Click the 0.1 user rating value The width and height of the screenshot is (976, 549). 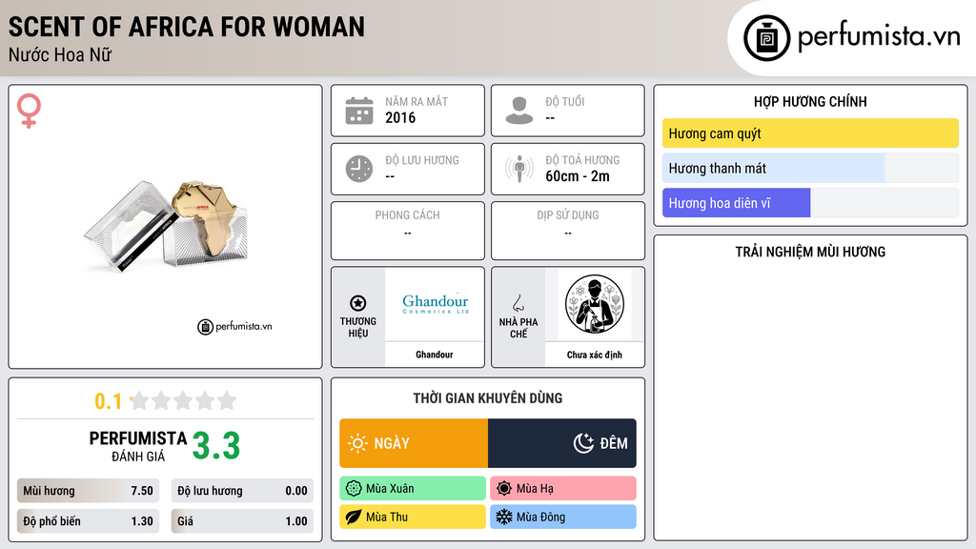(109, 401)
